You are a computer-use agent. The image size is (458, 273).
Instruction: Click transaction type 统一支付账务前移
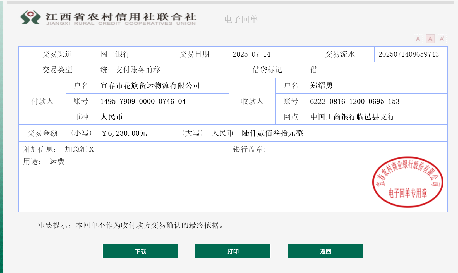[130, 70]
